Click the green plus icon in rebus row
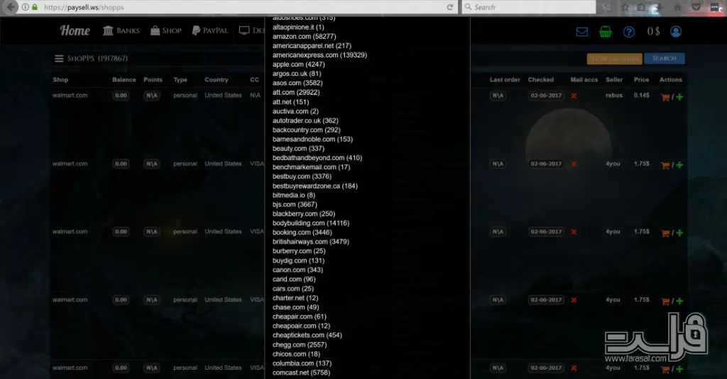This screenshot has width=727, height=379. pyautogui.click(x=679, y=97)
